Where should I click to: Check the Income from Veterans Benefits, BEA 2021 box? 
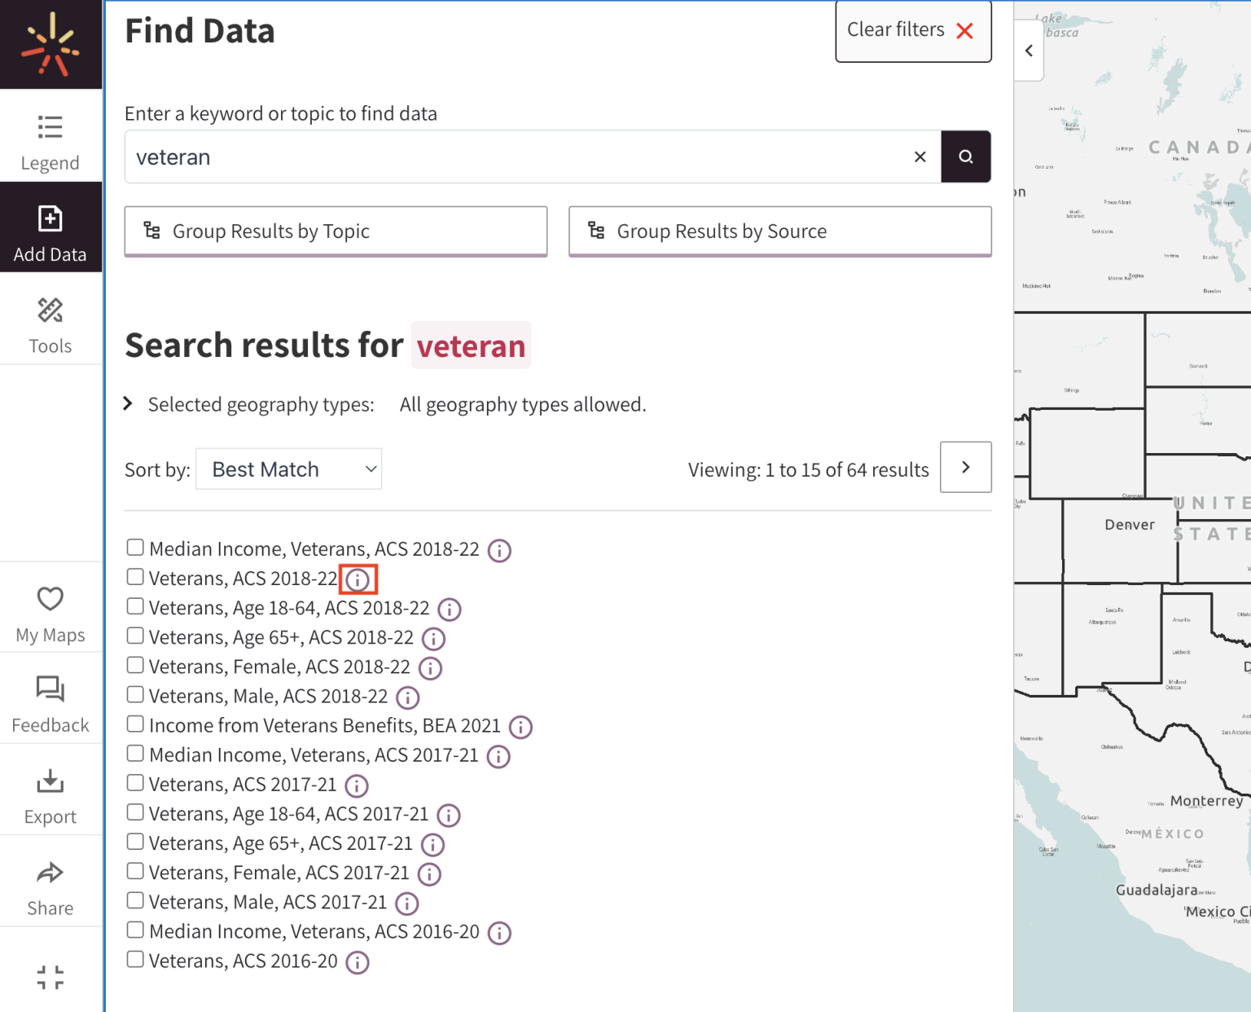135,723
